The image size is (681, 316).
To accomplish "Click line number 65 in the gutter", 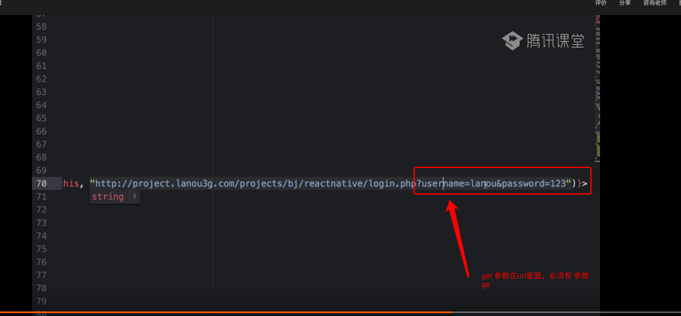I will [x=42, y=118].
